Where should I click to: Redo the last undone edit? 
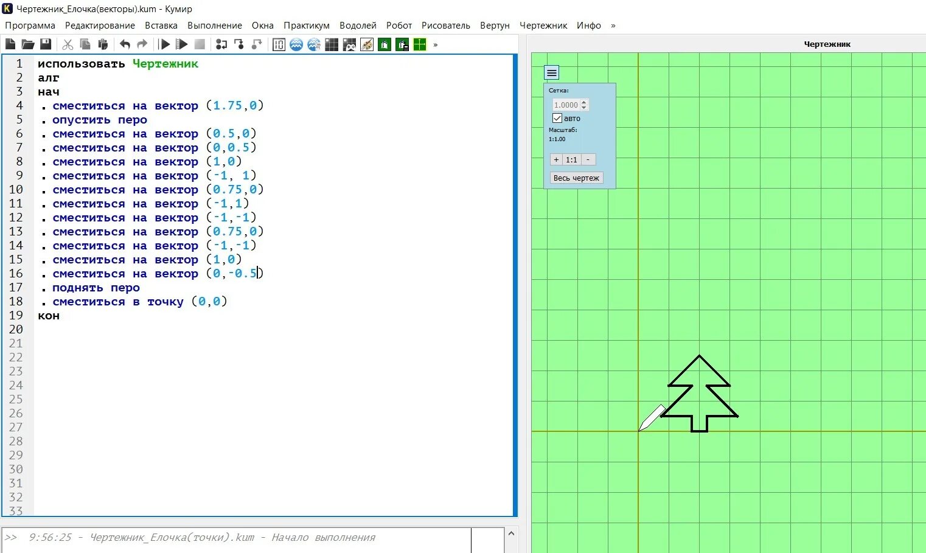tap(142, 44)
